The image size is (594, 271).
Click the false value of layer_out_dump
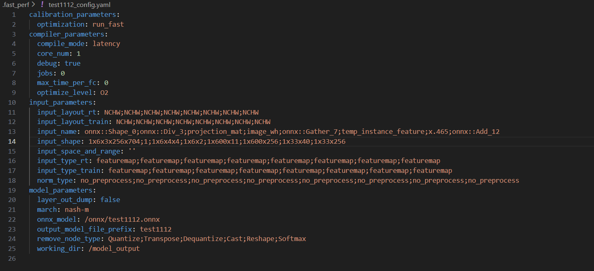[110, 200]
